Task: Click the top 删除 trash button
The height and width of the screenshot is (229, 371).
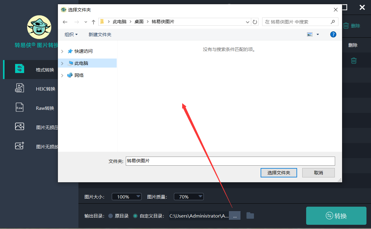Action: (x=352, y=26)
